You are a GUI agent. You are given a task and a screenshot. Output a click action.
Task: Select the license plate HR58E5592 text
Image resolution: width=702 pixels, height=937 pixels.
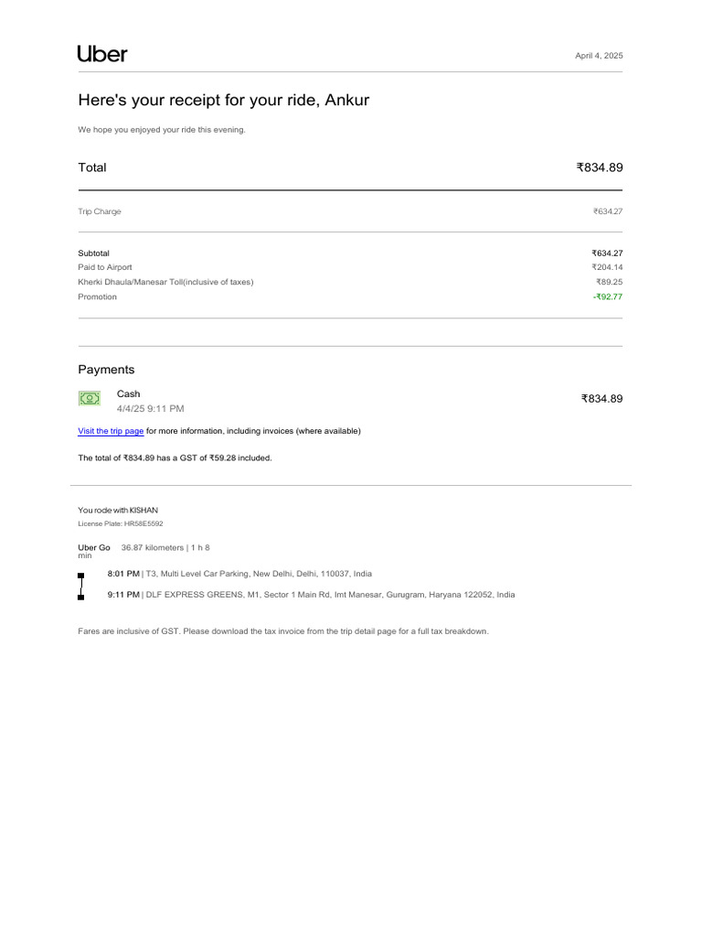pos(120,523)
